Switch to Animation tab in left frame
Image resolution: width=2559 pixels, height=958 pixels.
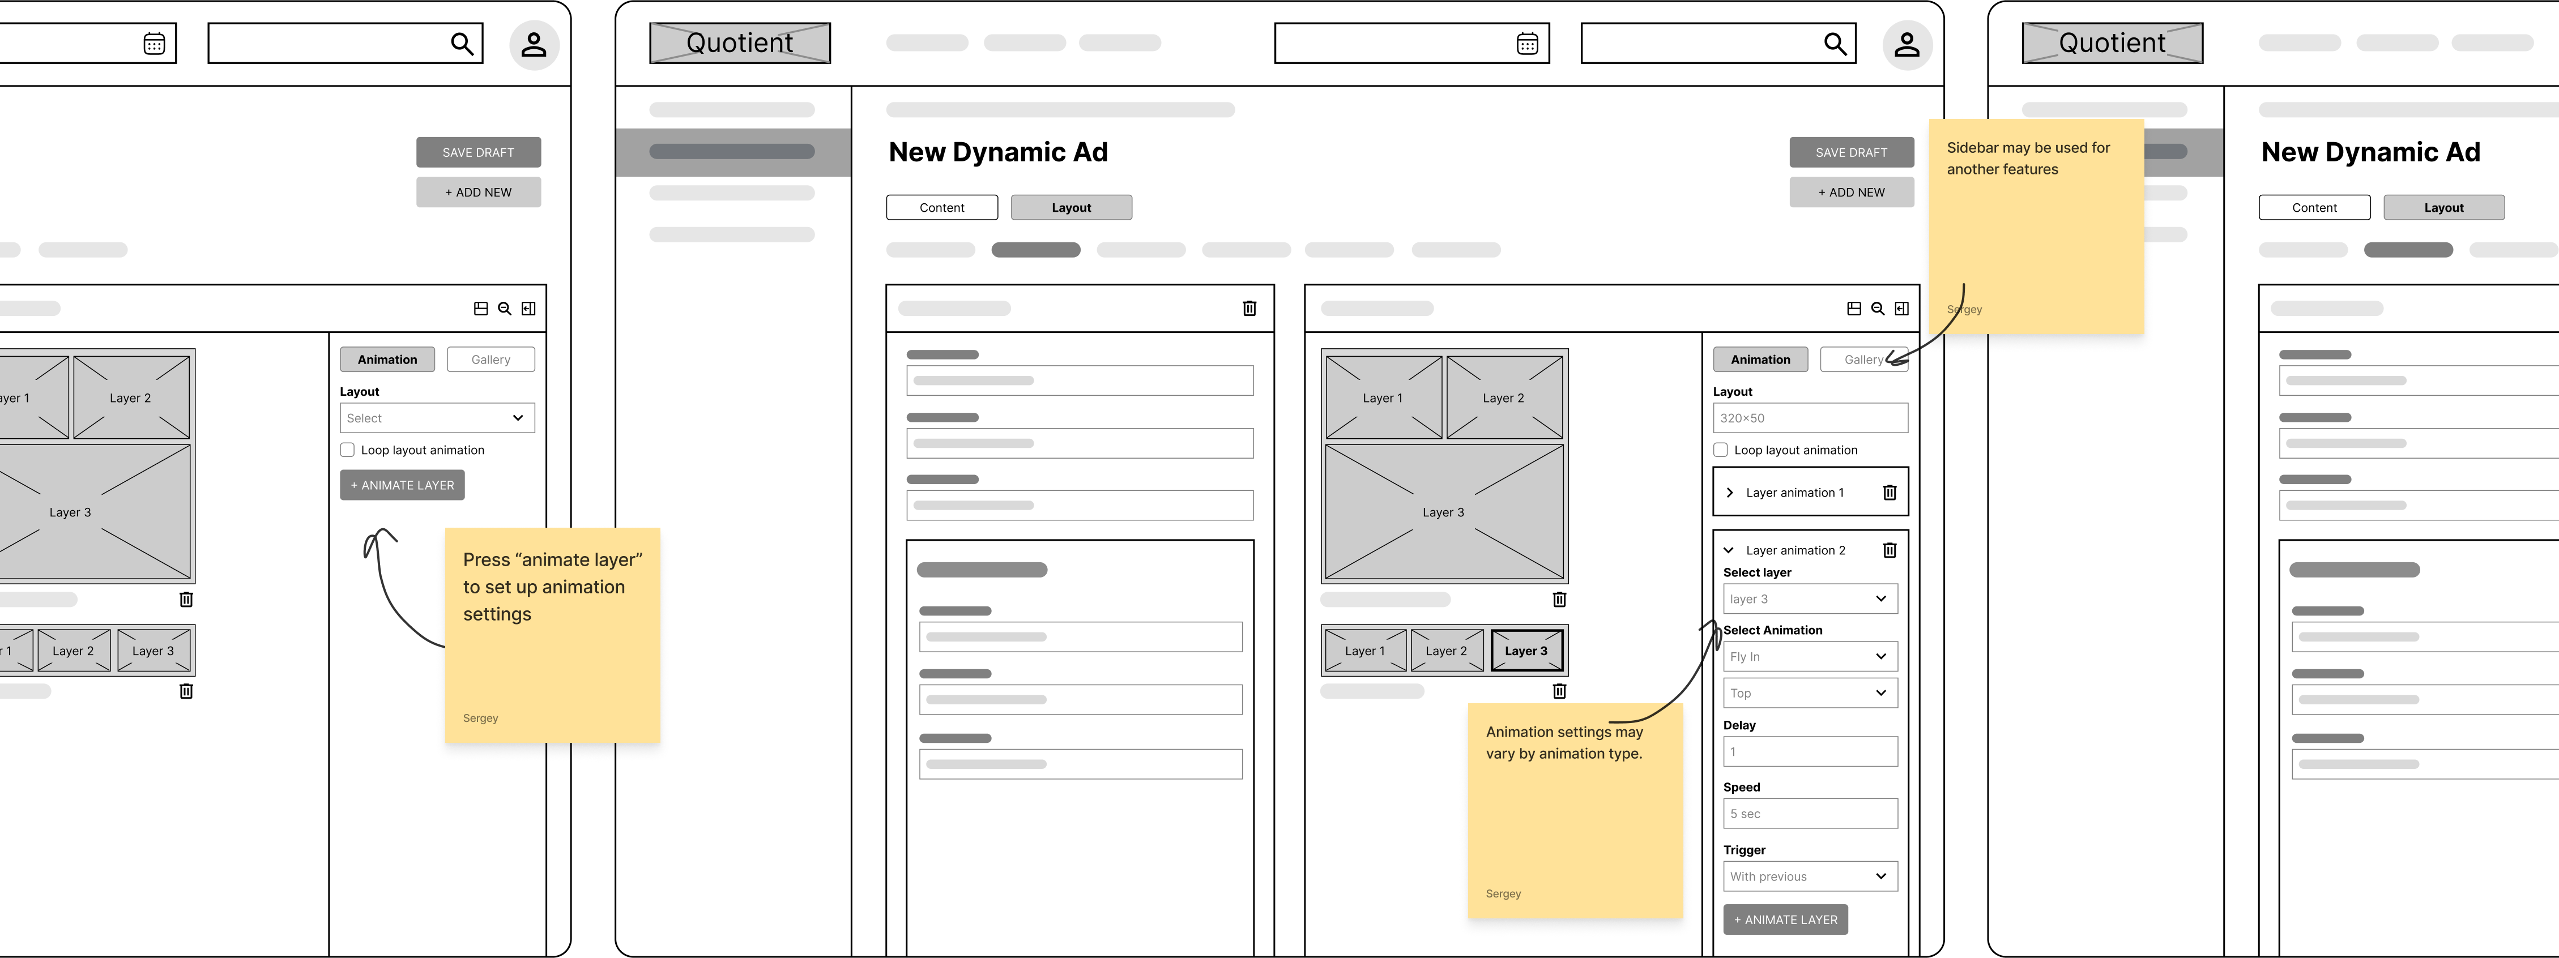387,360
